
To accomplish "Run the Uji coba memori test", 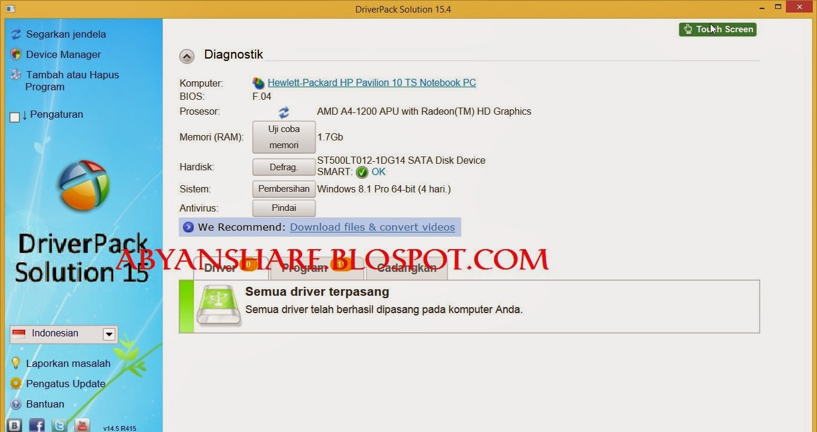I will [x=284, y=137].
